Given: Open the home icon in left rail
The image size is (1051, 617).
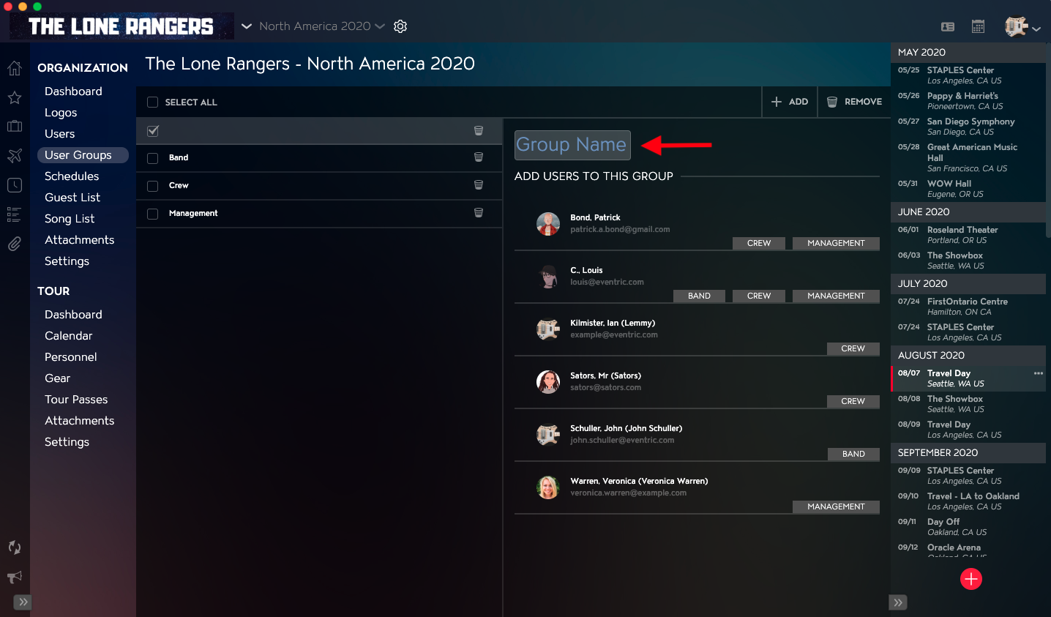Looking at the screenshot, I should point(15,69).
